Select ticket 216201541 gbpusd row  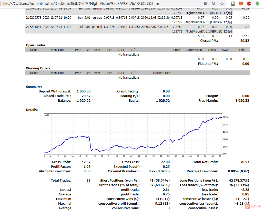click(138, 29)
